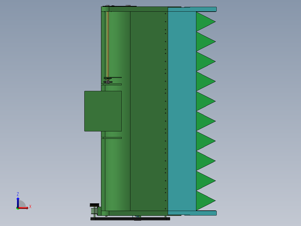Click the blue Z axis arrow of the triad
This screenshot has height=226, width=301.
18,202
